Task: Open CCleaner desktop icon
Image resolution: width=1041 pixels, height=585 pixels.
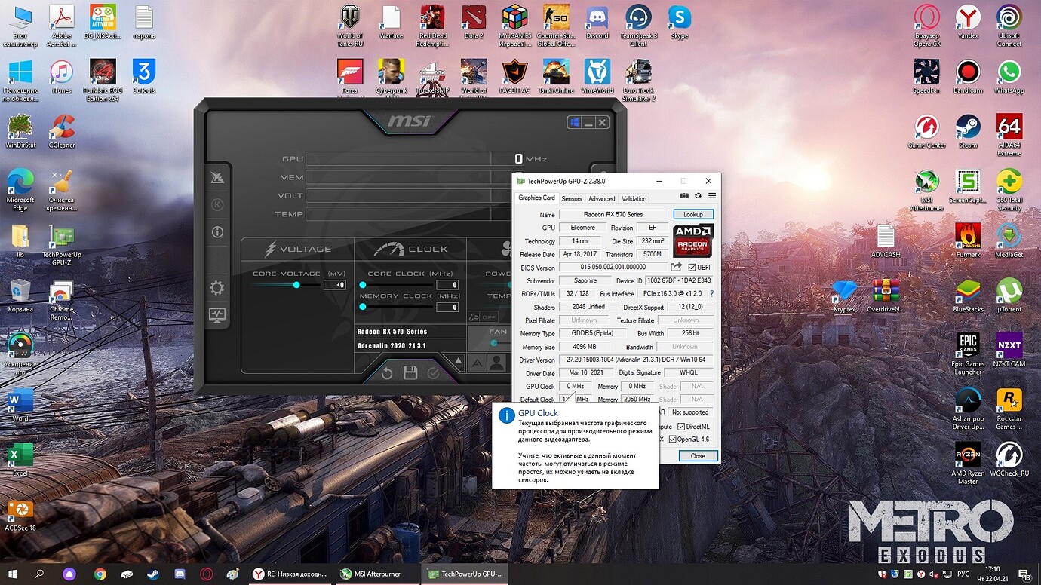Action: point(62,130)
